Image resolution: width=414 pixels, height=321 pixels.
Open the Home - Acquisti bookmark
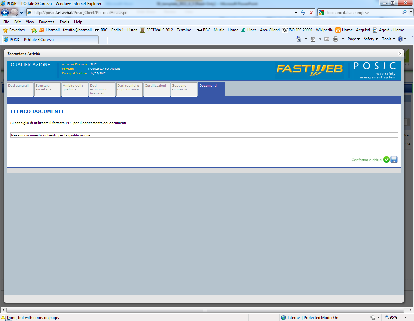(x=353, y=30)
